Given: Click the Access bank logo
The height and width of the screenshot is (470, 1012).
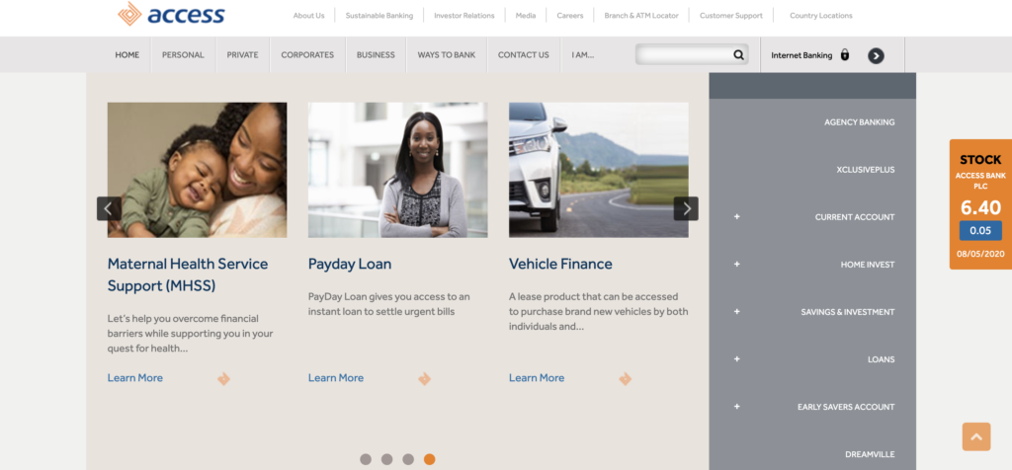Looking at the screenshot, I should click(x=171, y=14).
